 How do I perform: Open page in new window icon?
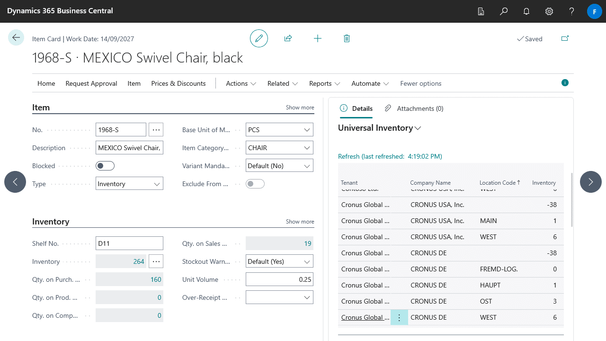tap(565, 38)
